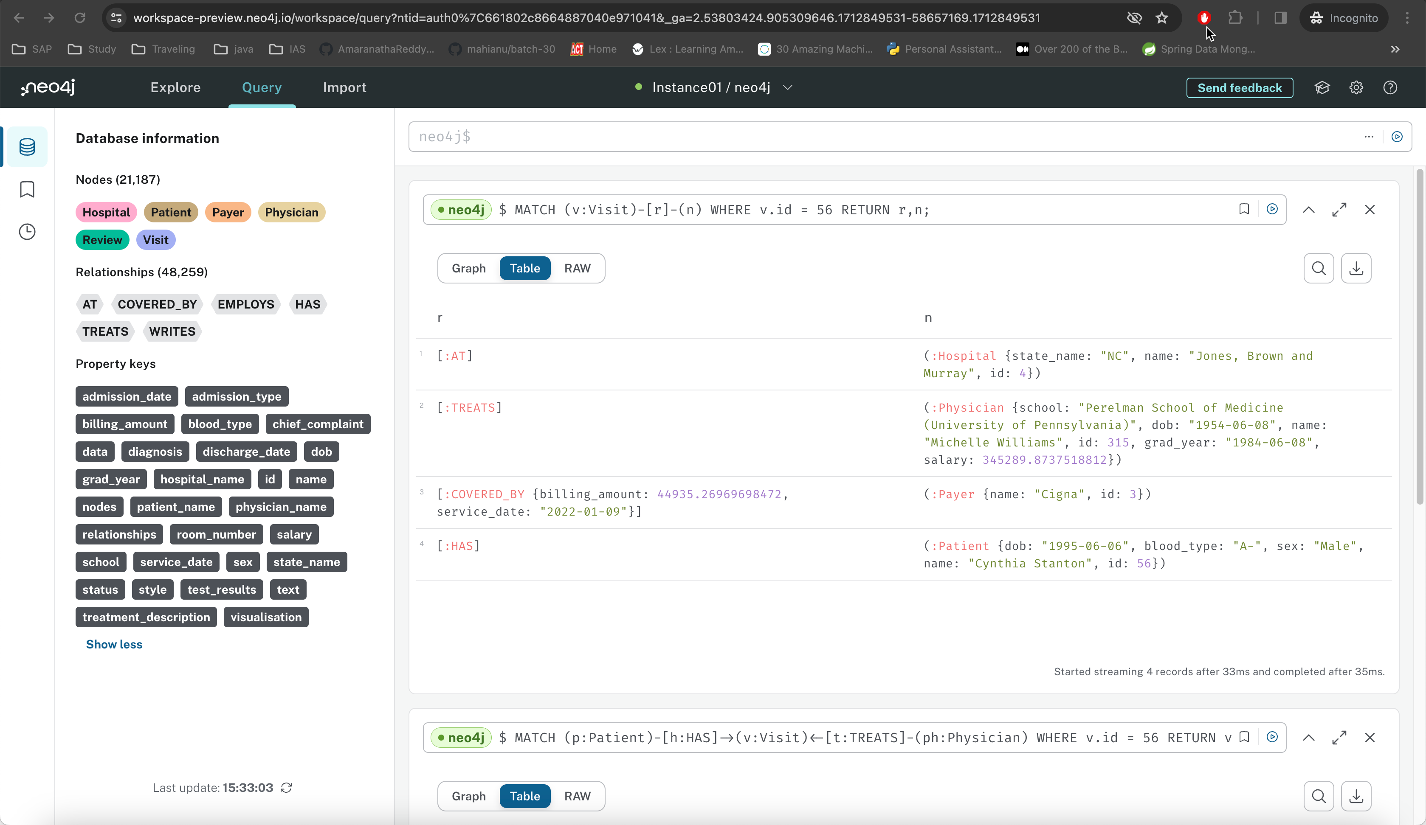This screenshot has height=825, width=1426.
Task: Click the browser address bar URL
Action: tap(586, 18)
